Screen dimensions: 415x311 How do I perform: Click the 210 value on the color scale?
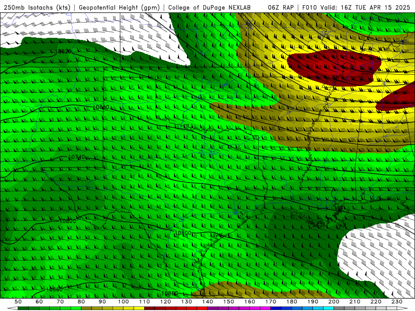355,302
